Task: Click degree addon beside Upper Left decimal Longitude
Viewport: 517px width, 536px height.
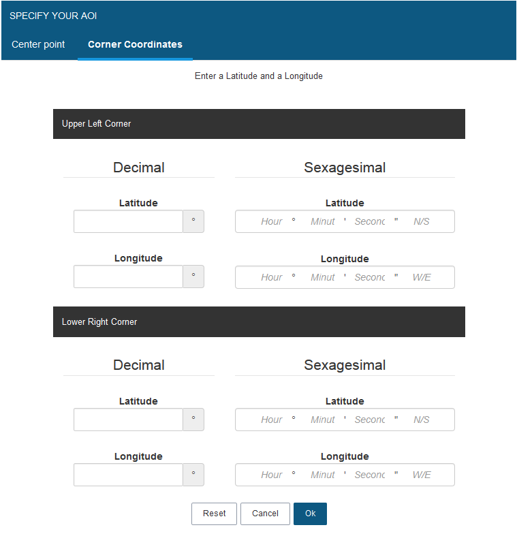Action: click(193, 277)
